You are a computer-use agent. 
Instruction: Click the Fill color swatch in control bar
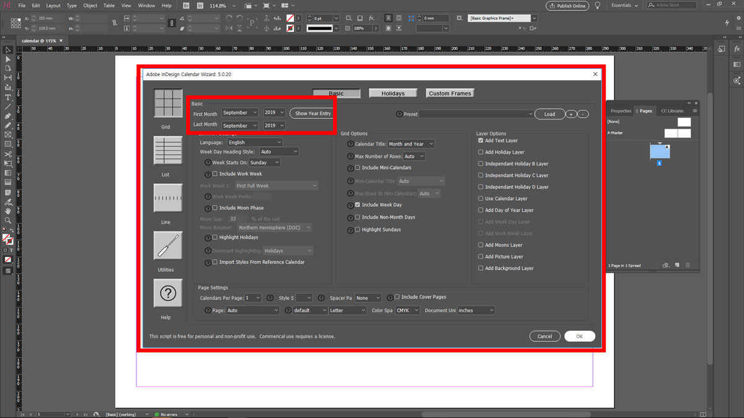pyautogui.click(x=290, y=19)
